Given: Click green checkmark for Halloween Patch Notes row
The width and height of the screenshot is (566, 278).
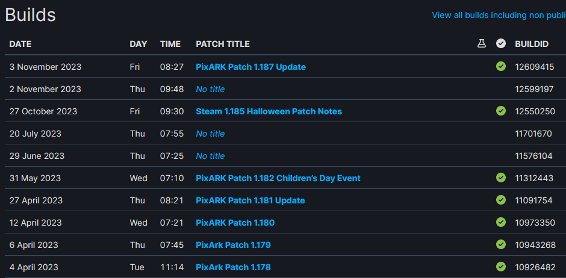Looking at the screenshot, I should point(500,111).
